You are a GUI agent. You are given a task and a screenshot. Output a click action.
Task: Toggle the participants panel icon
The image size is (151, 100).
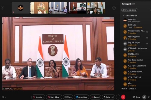[144, 97]
